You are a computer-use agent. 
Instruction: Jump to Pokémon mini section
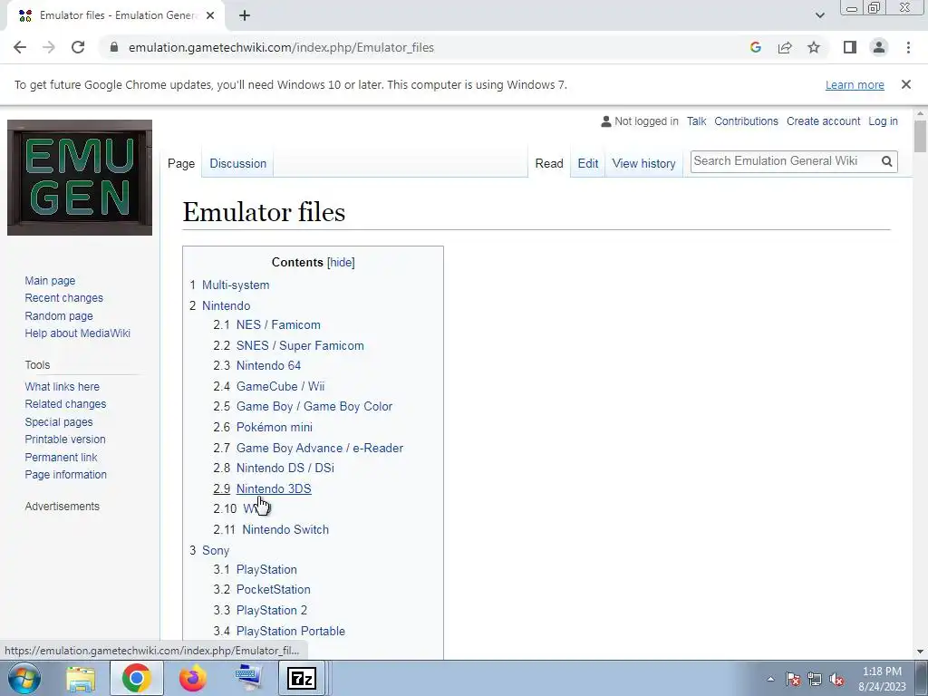click(x=274, y=428)
